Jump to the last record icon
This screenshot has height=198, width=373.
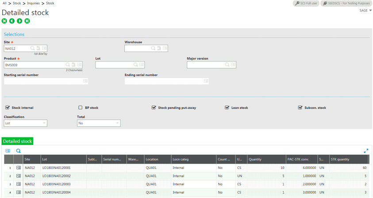27,21
